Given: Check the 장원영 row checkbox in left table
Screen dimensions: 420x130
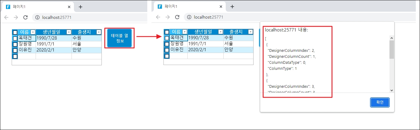Looking at the screenshot, I should pos(15,44).
